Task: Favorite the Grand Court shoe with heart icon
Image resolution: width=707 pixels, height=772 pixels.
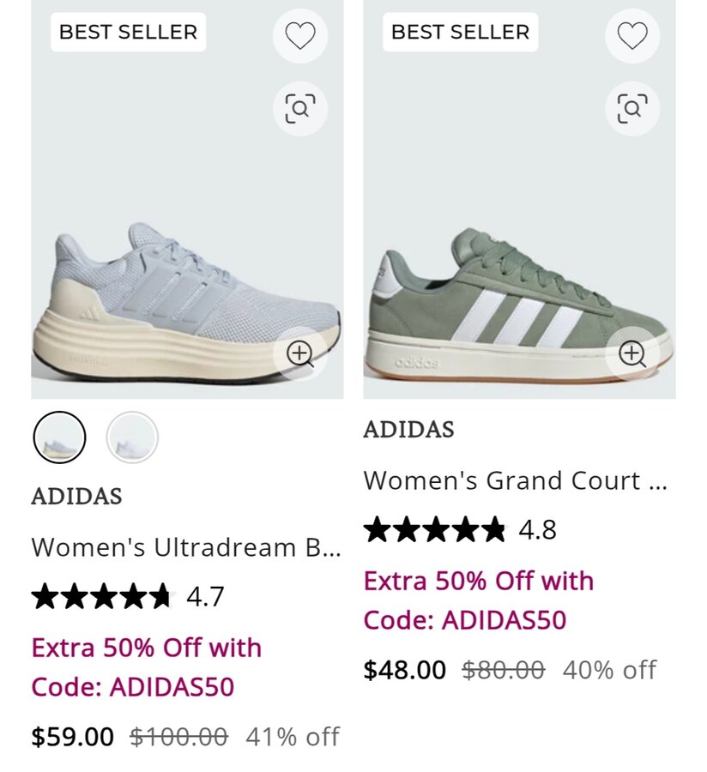Action: [x=632, y=36]
